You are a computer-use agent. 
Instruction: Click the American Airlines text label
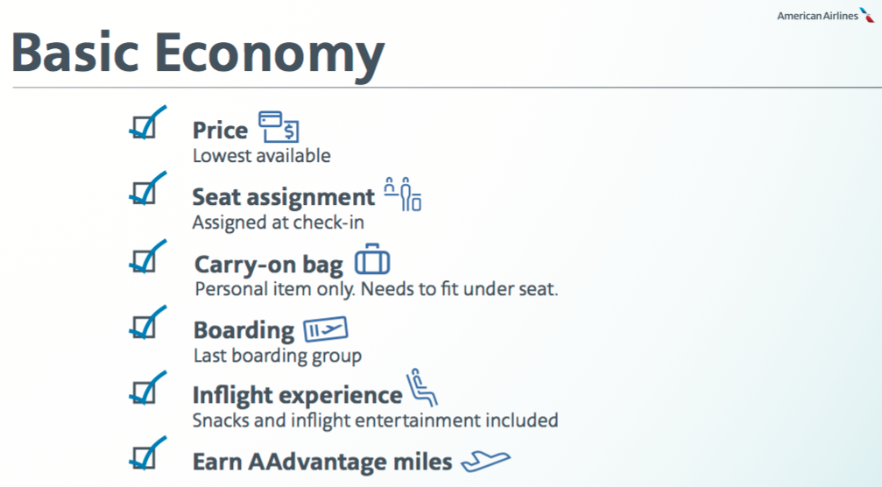click(818, 16)
